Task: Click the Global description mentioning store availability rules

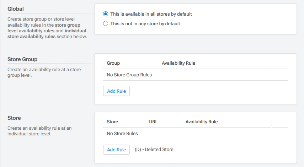Action: click(47, 28)
